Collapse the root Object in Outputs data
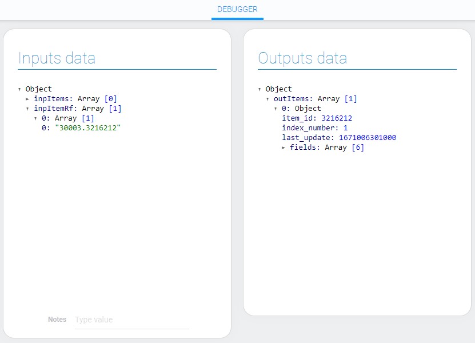The height and width of the screenshot is (343, 475). click(x=260, y=89)
